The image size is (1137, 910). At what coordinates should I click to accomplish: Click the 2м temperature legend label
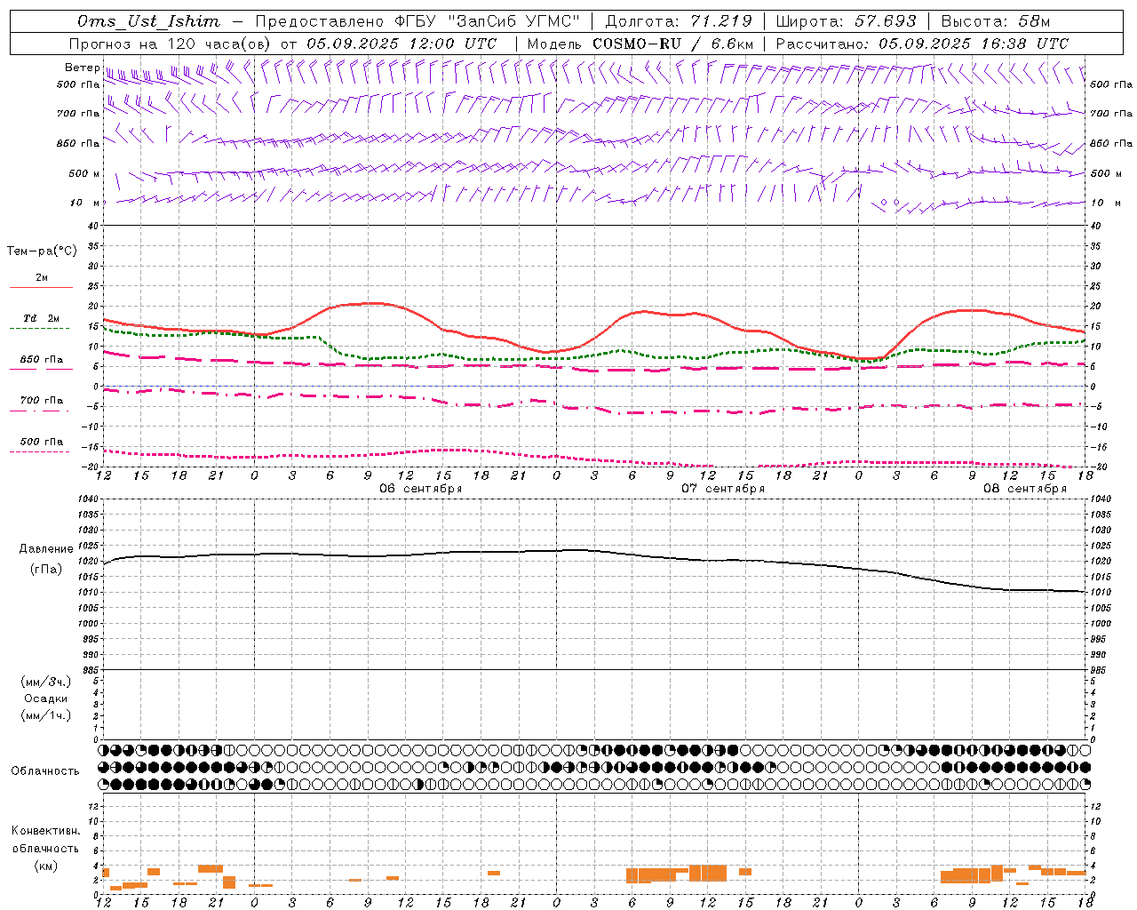point(42,277)
